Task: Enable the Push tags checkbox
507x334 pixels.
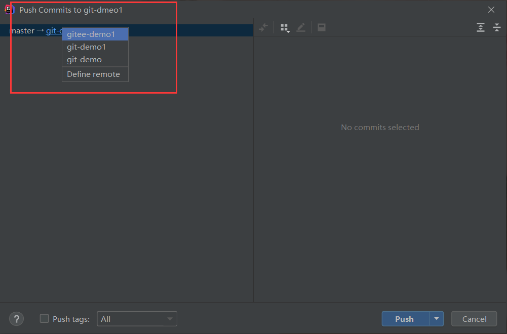Action: [44, 318]
